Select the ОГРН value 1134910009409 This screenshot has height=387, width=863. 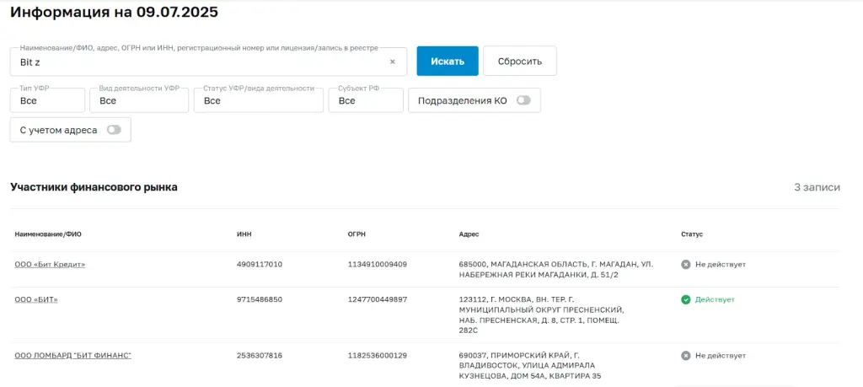[378, 264]
